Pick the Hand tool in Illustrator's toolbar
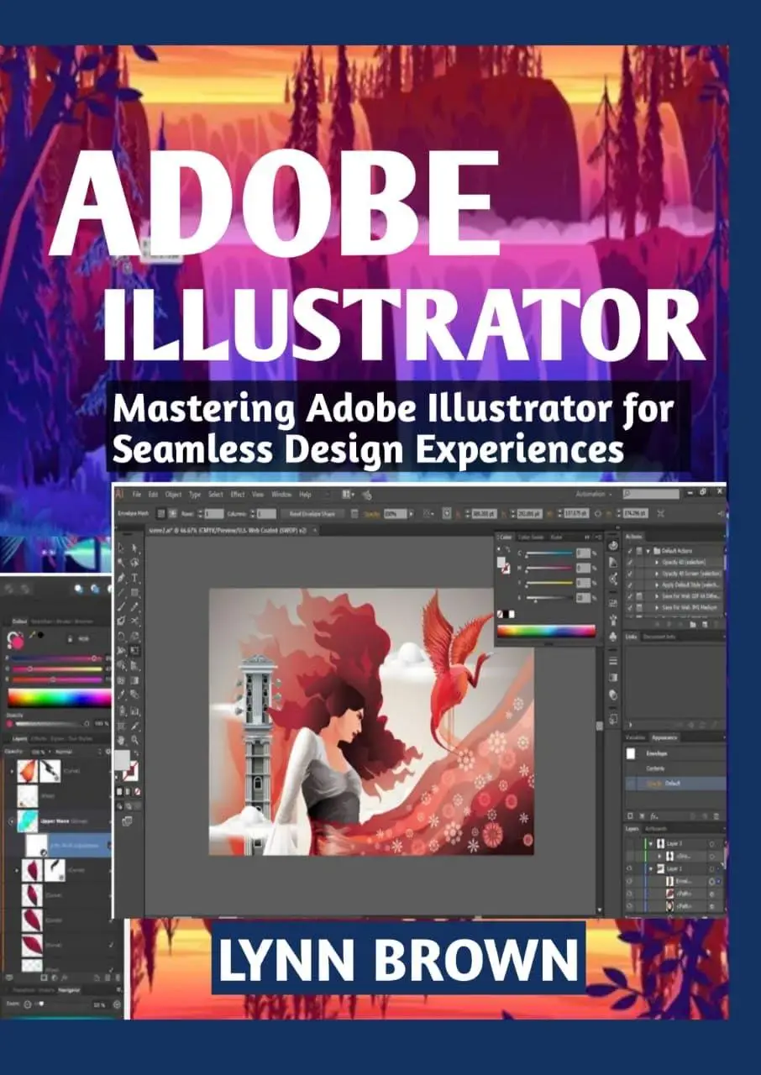This screenshot has width=761, height=1075. (122, 739)
